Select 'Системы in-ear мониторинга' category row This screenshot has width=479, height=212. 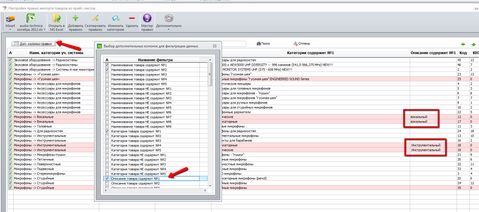(x=54, y=69)
